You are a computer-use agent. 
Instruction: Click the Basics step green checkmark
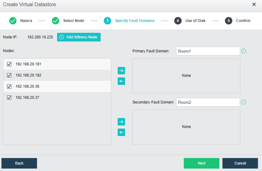tap(13, 20)
